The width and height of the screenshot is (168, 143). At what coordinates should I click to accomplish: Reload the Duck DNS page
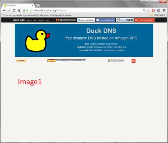pyautogui.click(x=14, y=11)
